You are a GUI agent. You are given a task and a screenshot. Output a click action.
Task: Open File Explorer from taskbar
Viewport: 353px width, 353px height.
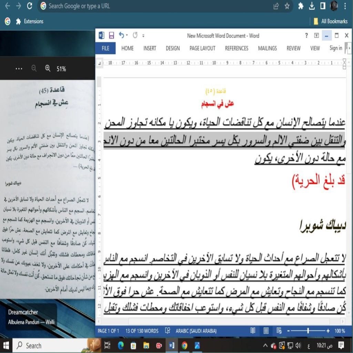click(146, 345)
